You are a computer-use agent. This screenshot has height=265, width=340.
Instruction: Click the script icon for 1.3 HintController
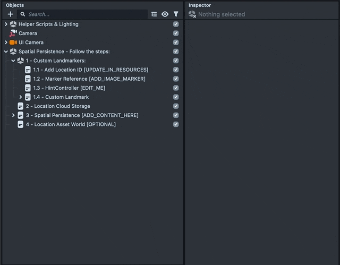pos(28,88)
